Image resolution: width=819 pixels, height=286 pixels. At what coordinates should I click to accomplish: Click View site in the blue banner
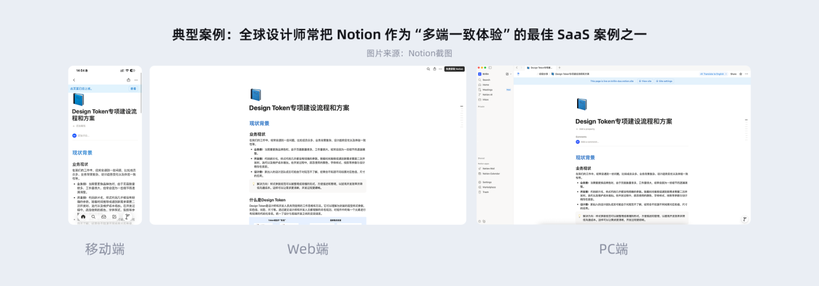pos(644,81)
